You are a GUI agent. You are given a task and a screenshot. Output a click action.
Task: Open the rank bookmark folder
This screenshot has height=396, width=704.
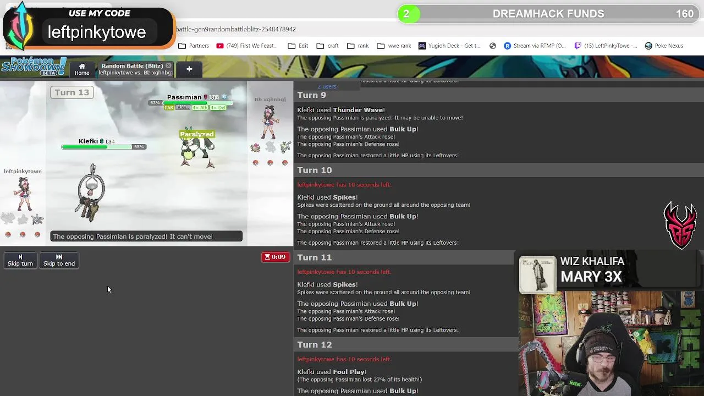[358, 46]
